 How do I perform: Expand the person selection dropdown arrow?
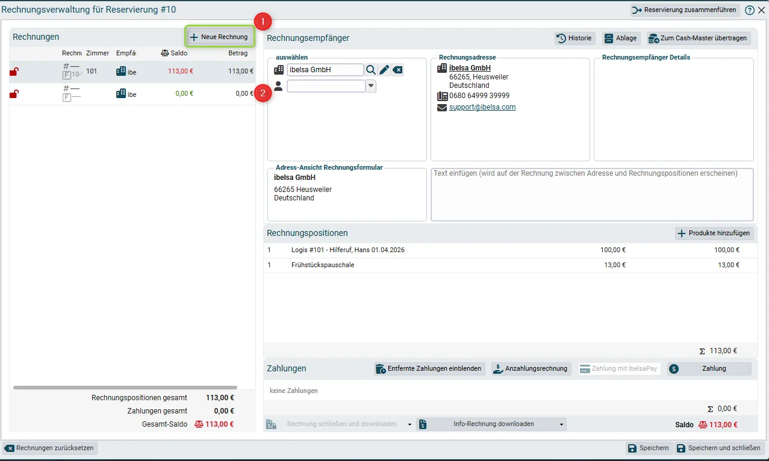[x=371, y=86]
